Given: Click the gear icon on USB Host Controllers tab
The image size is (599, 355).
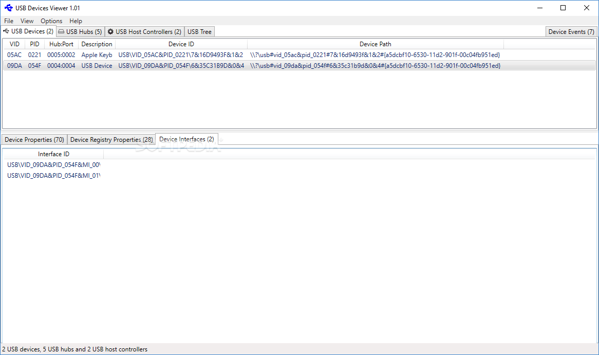Looking at the screenshot, I should 110,31.
